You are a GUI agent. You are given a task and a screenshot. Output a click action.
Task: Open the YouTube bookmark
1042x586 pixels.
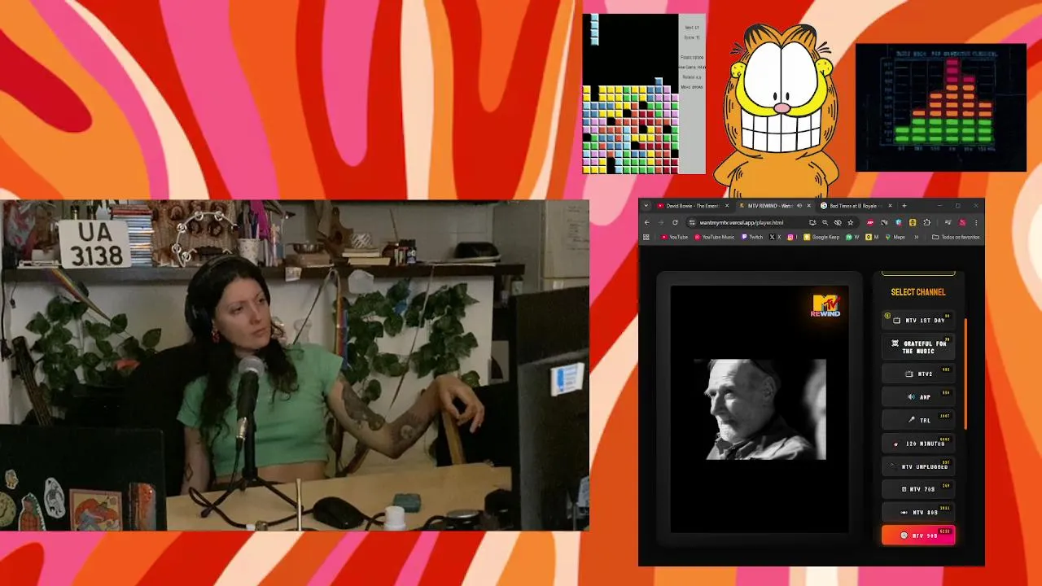(674, 237)
